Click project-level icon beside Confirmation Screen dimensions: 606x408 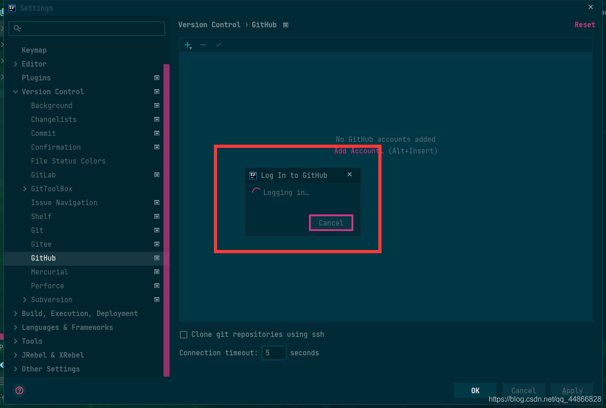point(157,147)
